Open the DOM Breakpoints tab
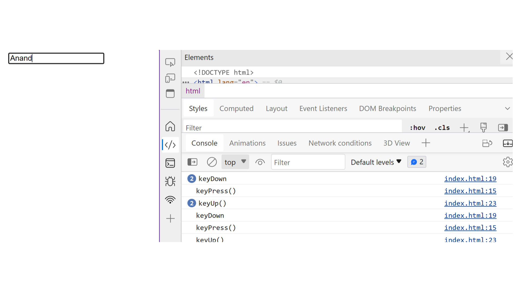The width and height of the screenshot is (520, 292). (388, 108)
